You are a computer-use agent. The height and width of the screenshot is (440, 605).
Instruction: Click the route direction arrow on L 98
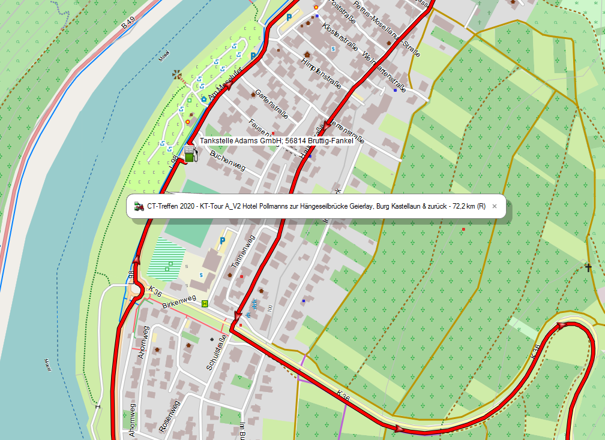click(x=136, y=259)
